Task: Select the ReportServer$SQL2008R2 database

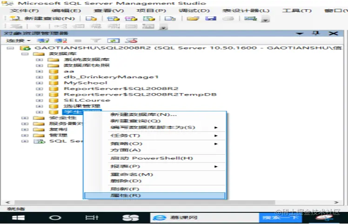Action: point(121,88)
